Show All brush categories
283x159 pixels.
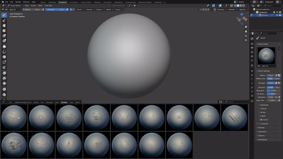pos(10,102)
